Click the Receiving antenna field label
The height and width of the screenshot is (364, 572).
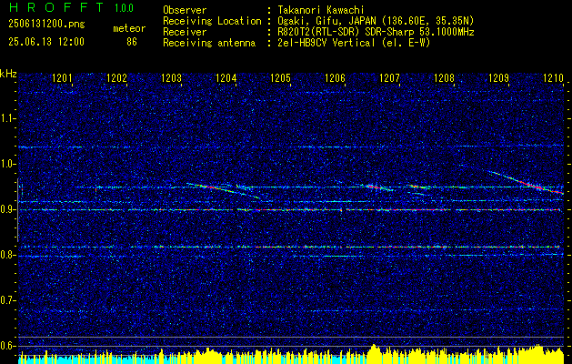pyautogui.click(x=209, y=43)
